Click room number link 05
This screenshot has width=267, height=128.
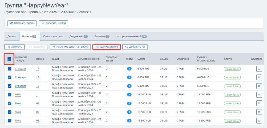[x=38, y=112]
